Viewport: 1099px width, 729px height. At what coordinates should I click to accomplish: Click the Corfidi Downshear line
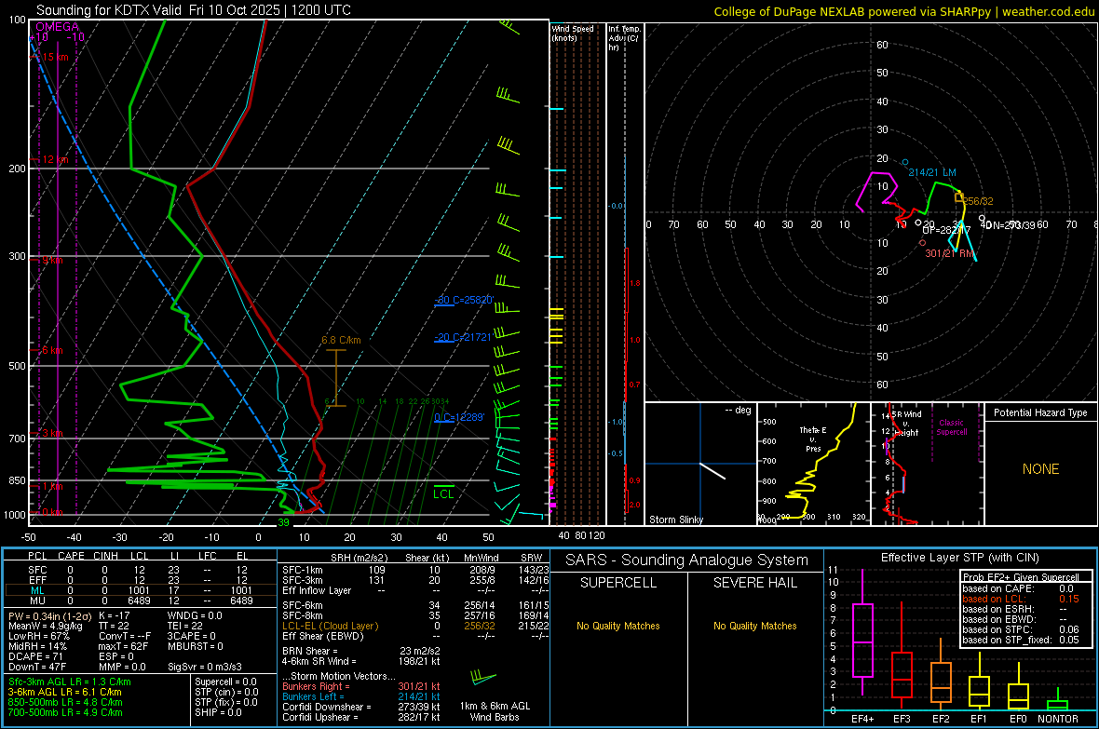click(x=361, y=707)
